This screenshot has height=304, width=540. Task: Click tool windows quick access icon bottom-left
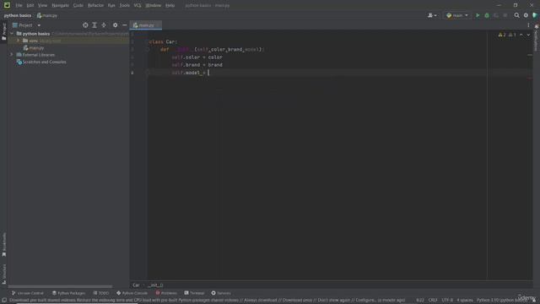(x=3, y=301)
